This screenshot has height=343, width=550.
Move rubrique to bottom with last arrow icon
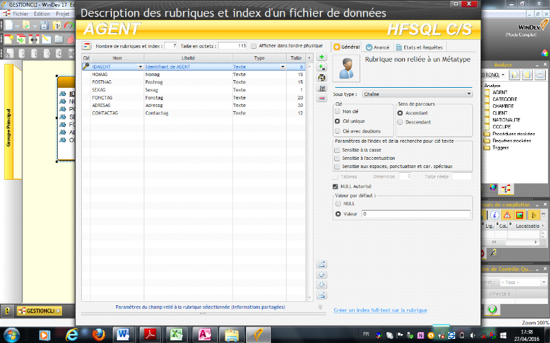[322, 294]
